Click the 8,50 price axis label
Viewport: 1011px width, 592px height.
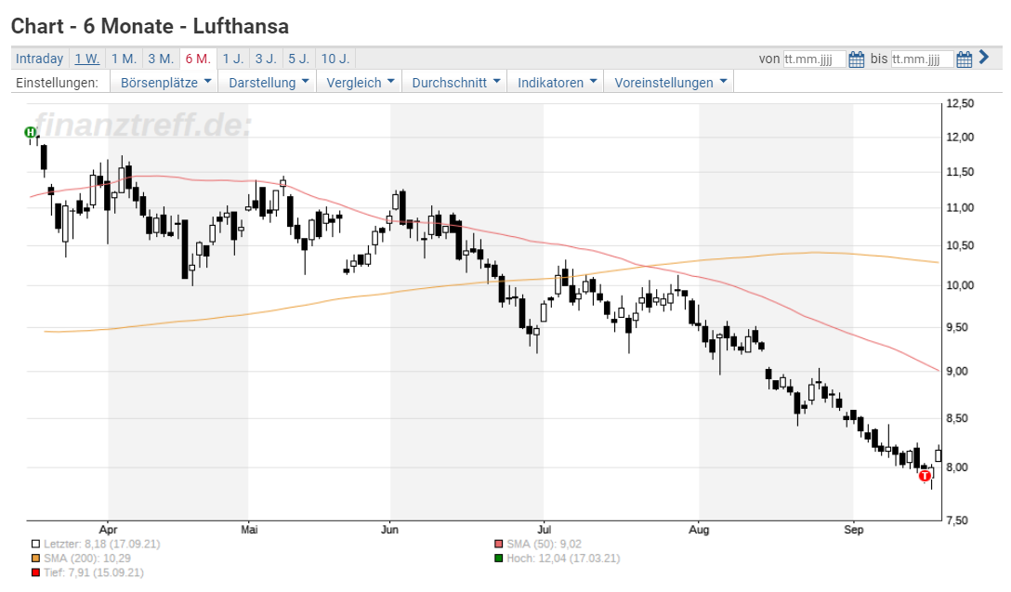tap(957, 418)
